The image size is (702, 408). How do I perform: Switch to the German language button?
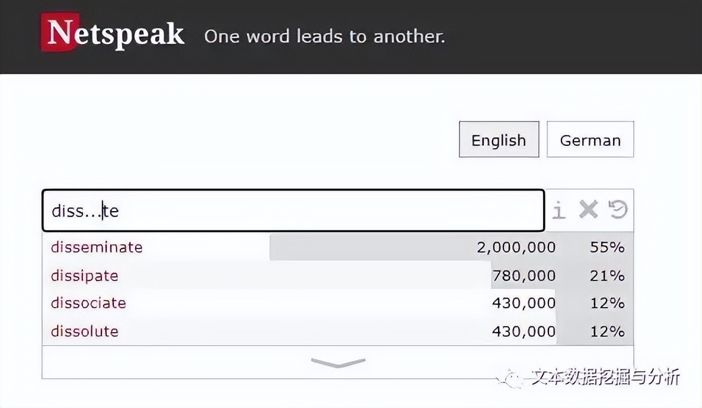(x=590, y=140)
